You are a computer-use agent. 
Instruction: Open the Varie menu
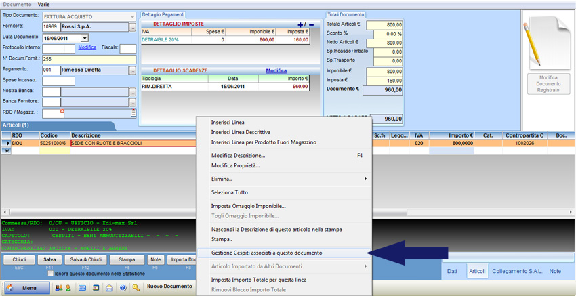(x=43, y=4)
